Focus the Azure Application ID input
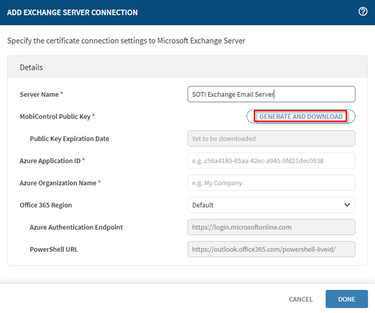Screen dimensions: 375x313 click(271, 161)
